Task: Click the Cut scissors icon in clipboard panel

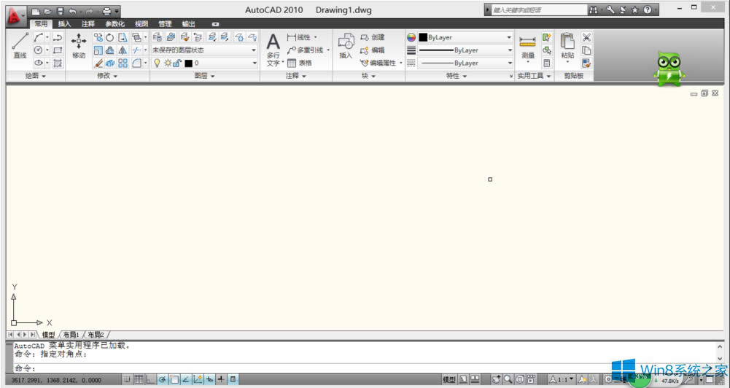Action: coord(586,37)
